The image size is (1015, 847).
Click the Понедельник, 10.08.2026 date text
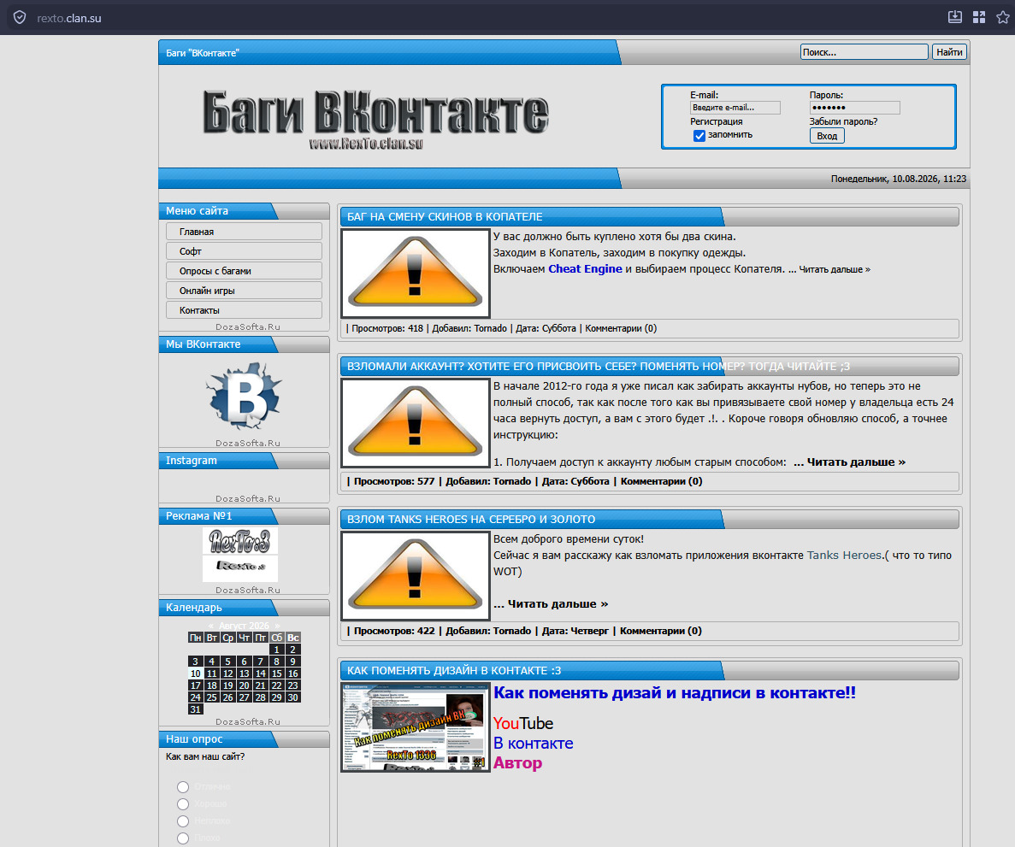pyautogui.click(x=899, y=179)
